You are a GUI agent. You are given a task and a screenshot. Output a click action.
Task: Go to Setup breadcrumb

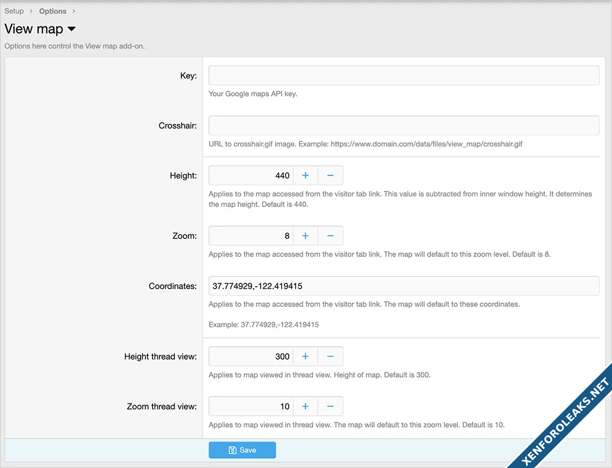click(x=14, y=11)
